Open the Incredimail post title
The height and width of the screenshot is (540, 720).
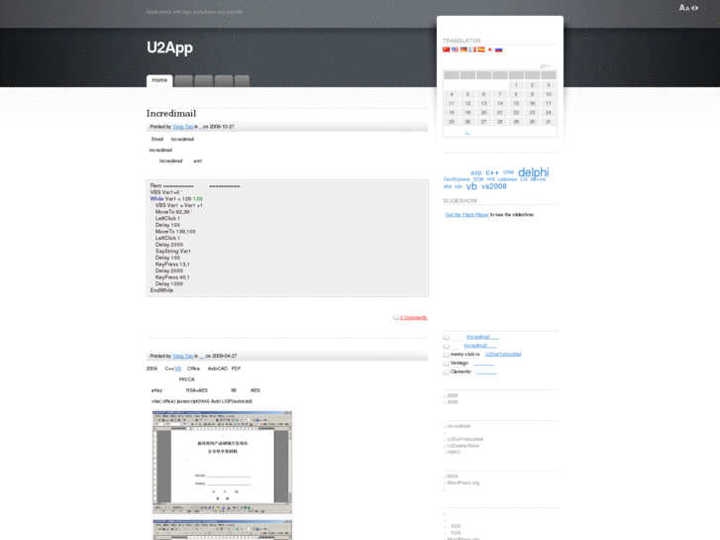(171, 114)
